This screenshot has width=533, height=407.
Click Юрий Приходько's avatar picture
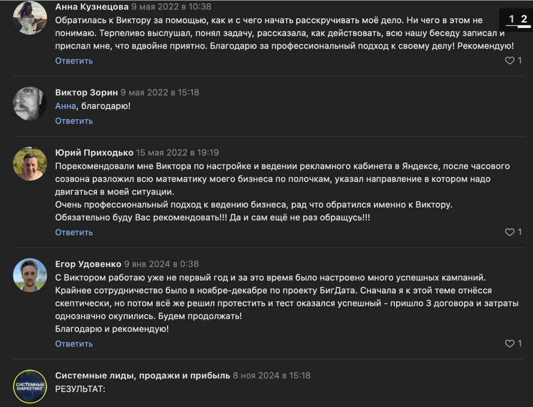pos(30,164)
